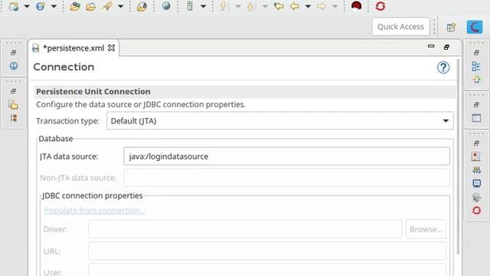Click the Last Edit Location icon
The width and height of the screenshot is (490, 276).
279,6
